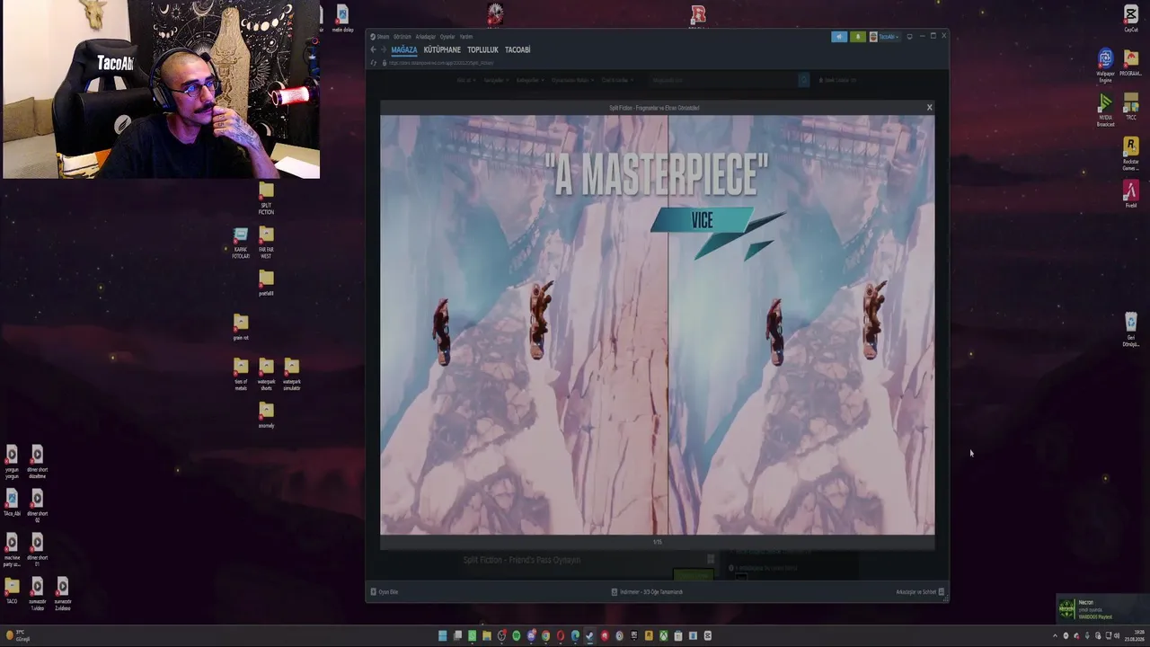The width and height of the screenshot is (1150, 647).
Task: Select the dööner short düzeltme file
Action: click(37, 461)
